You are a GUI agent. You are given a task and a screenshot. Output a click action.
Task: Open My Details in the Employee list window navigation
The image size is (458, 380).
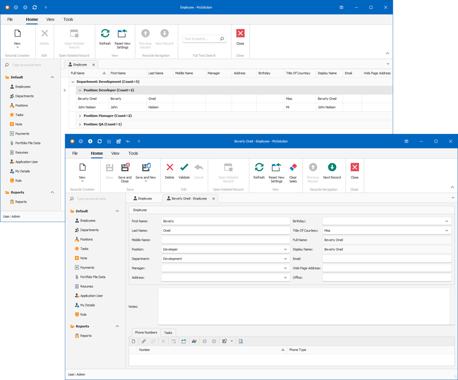click(x=20, y=171)
